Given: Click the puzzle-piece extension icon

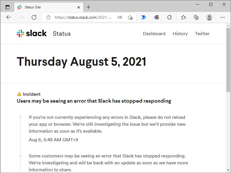Looking at the screenshot, I should pyautogui.click(x=169, y=17).
